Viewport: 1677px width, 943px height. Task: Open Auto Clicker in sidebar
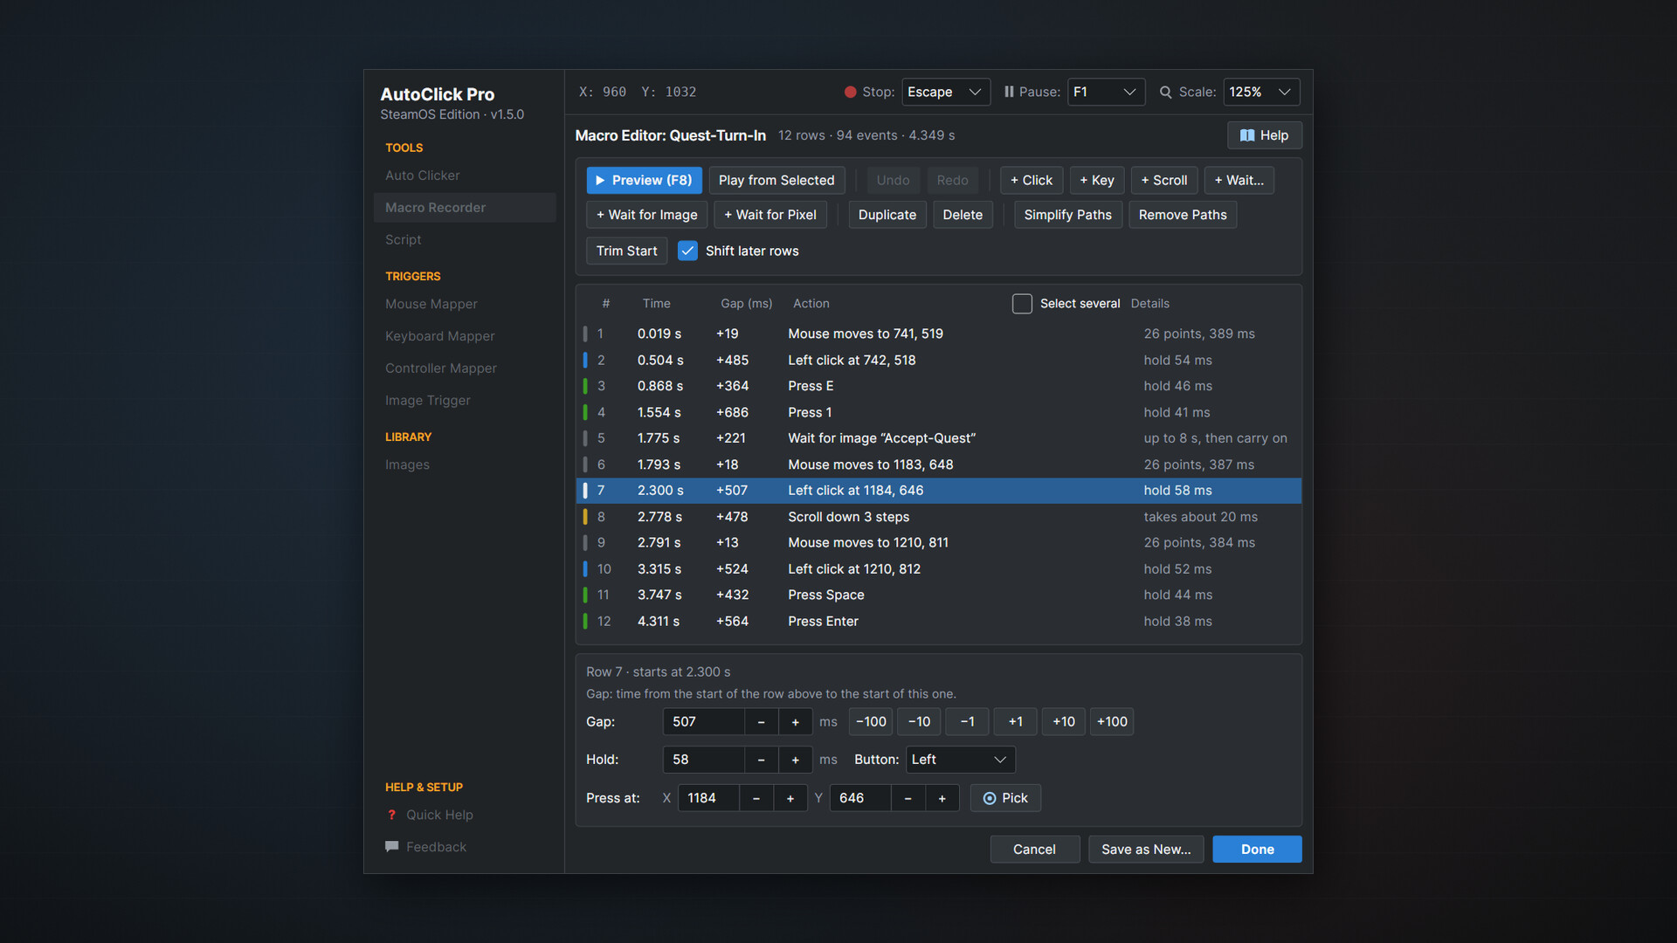(x=464, y=176)
